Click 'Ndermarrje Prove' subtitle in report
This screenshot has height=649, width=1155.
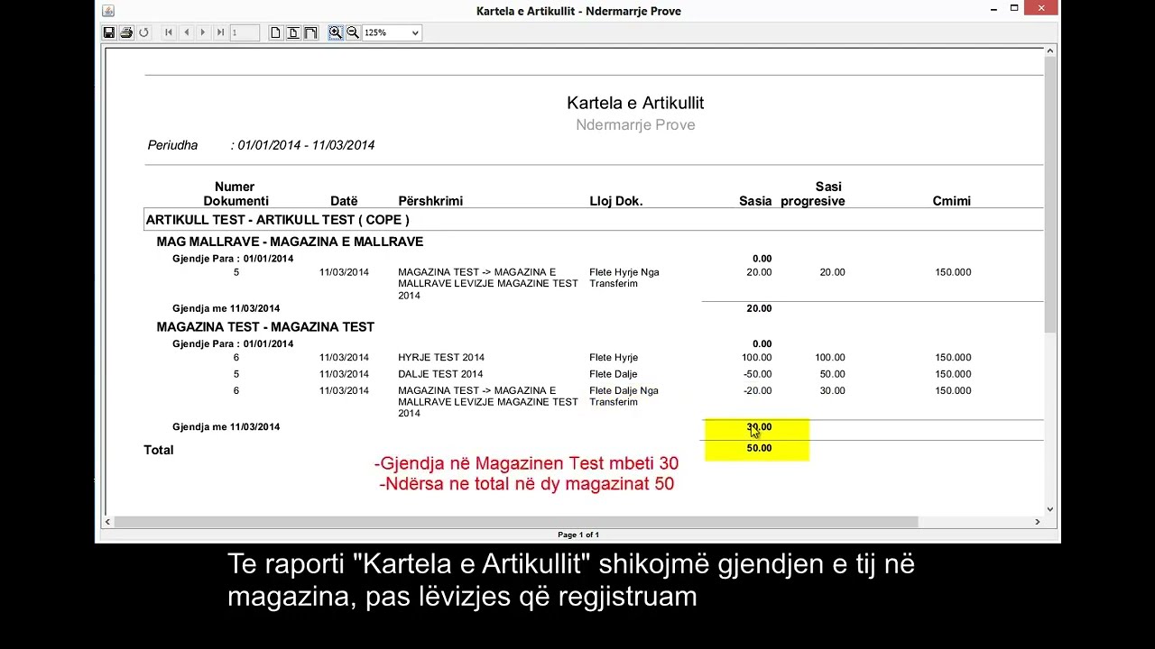(635, 125)
